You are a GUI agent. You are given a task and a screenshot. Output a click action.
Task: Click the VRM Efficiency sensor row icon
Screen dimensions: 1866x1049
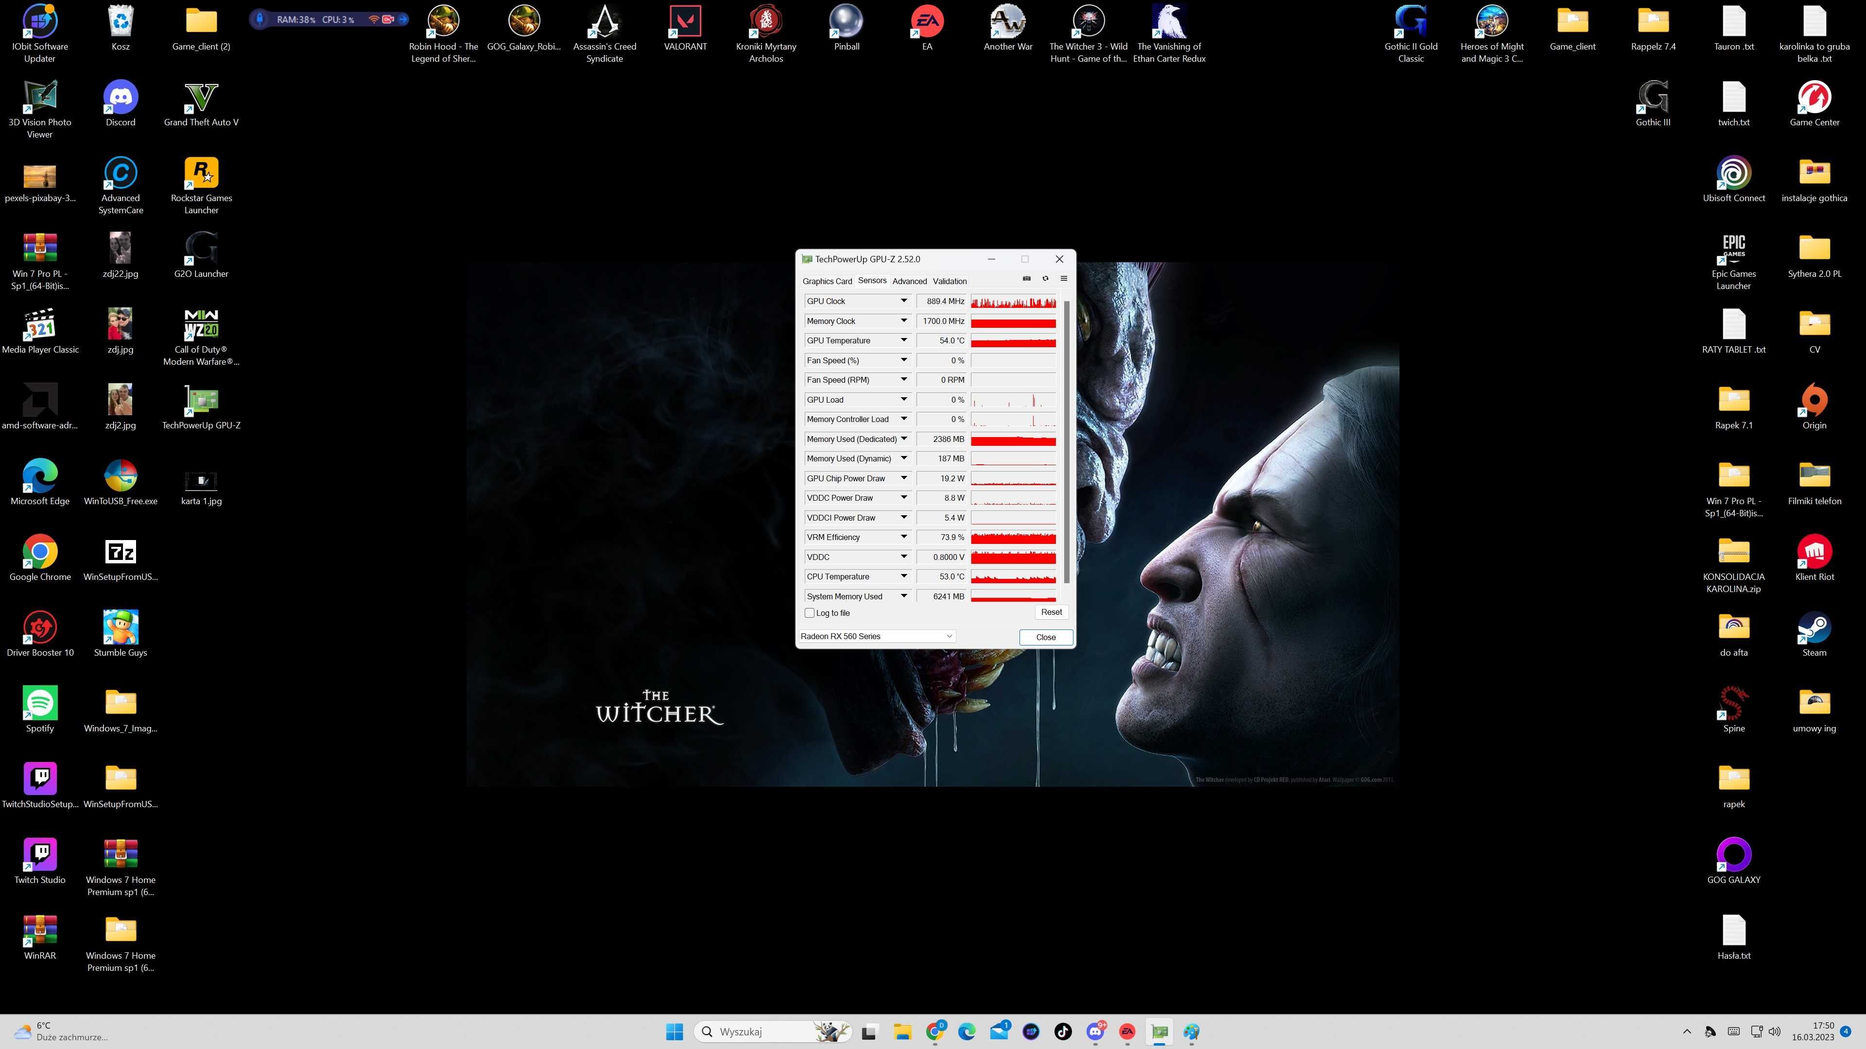click(x=903, y=537)
